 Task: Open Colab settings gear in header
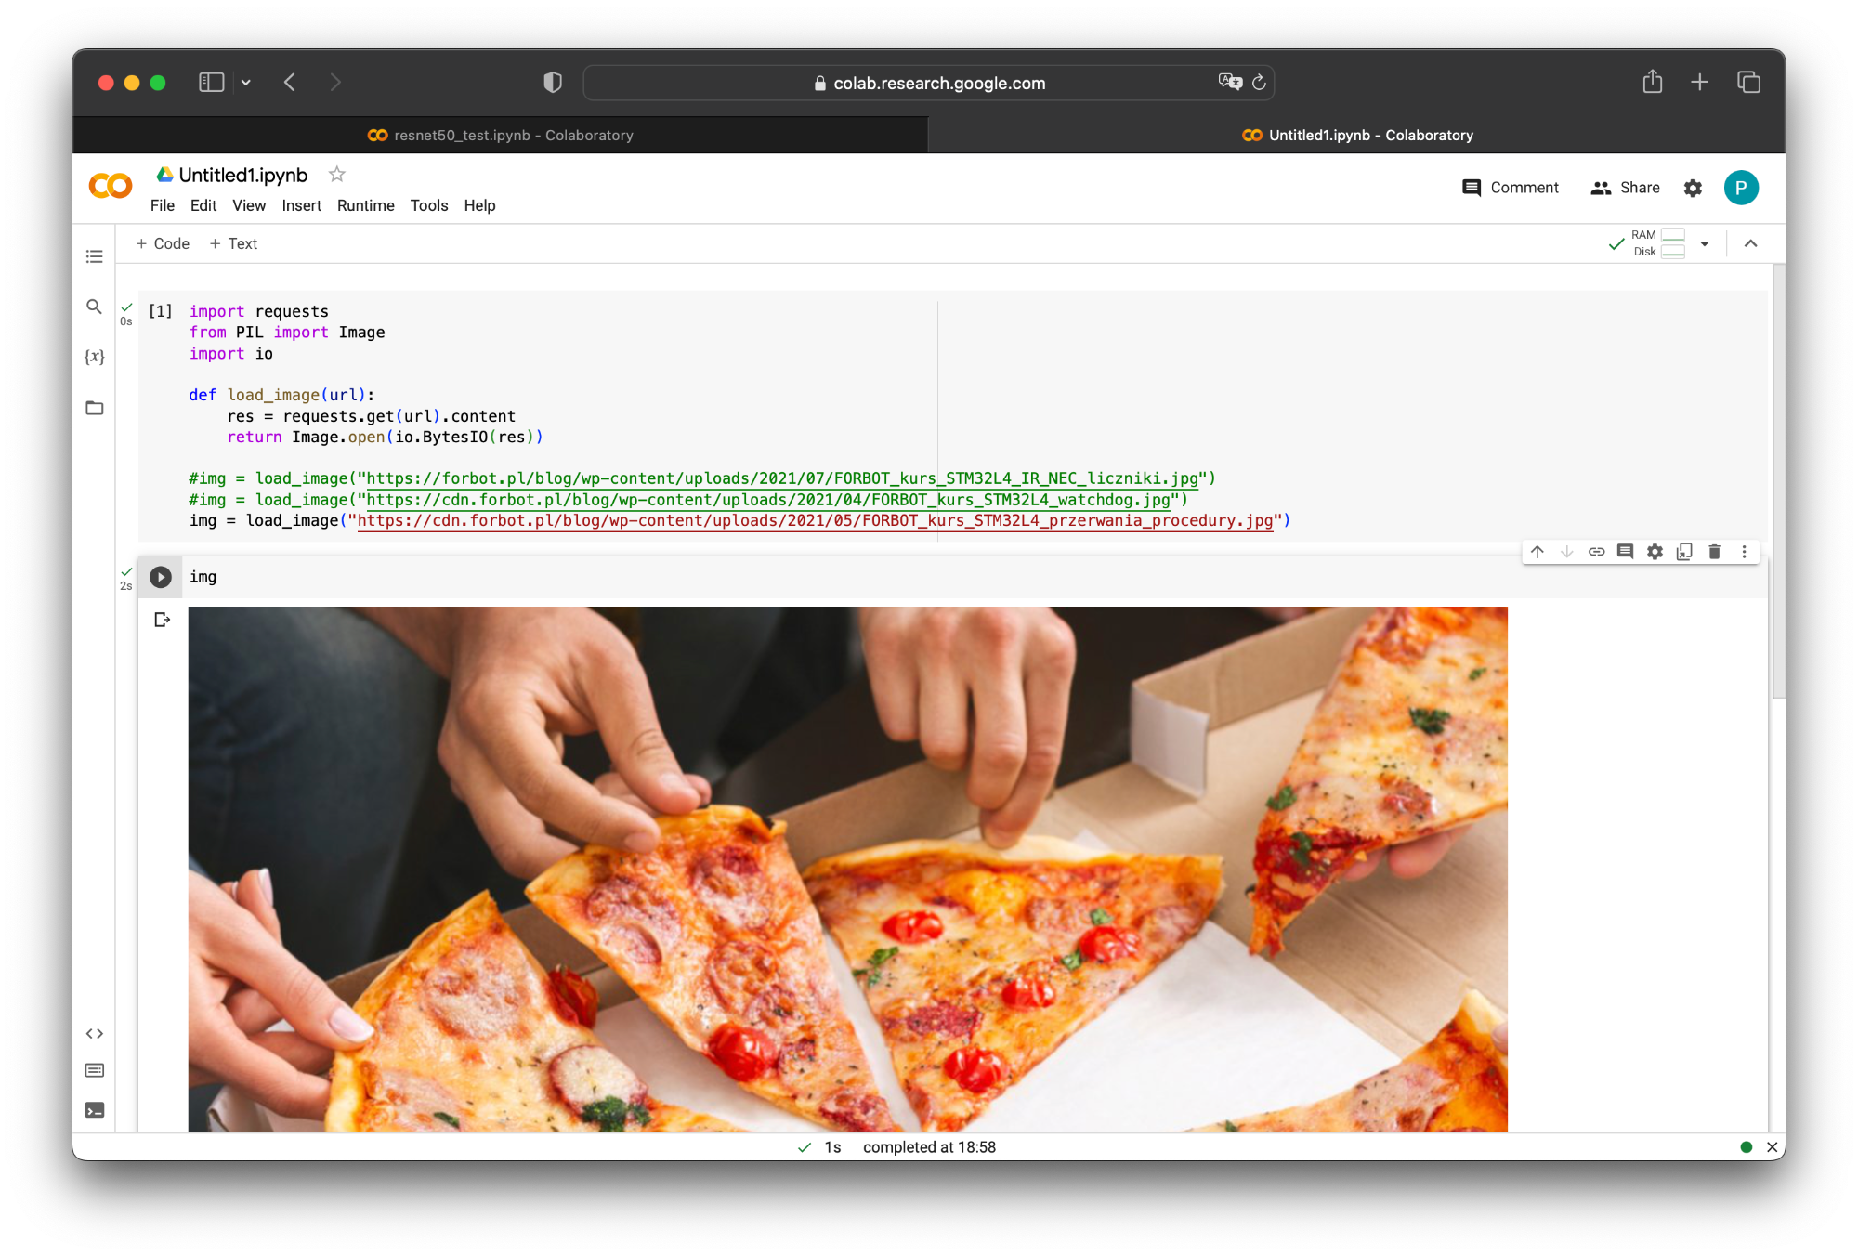click(1693, 188)
